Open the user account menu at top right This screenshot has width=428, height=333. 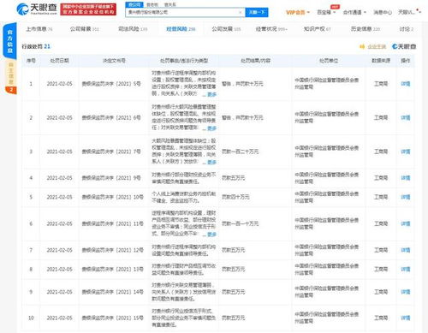(x=409, y=12)
